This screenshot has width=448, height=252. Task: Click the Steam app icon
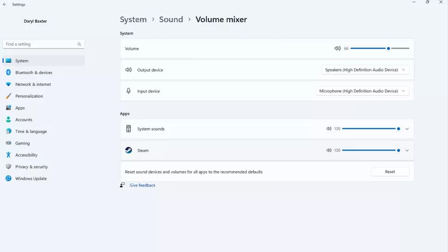(x=128, y=150)
